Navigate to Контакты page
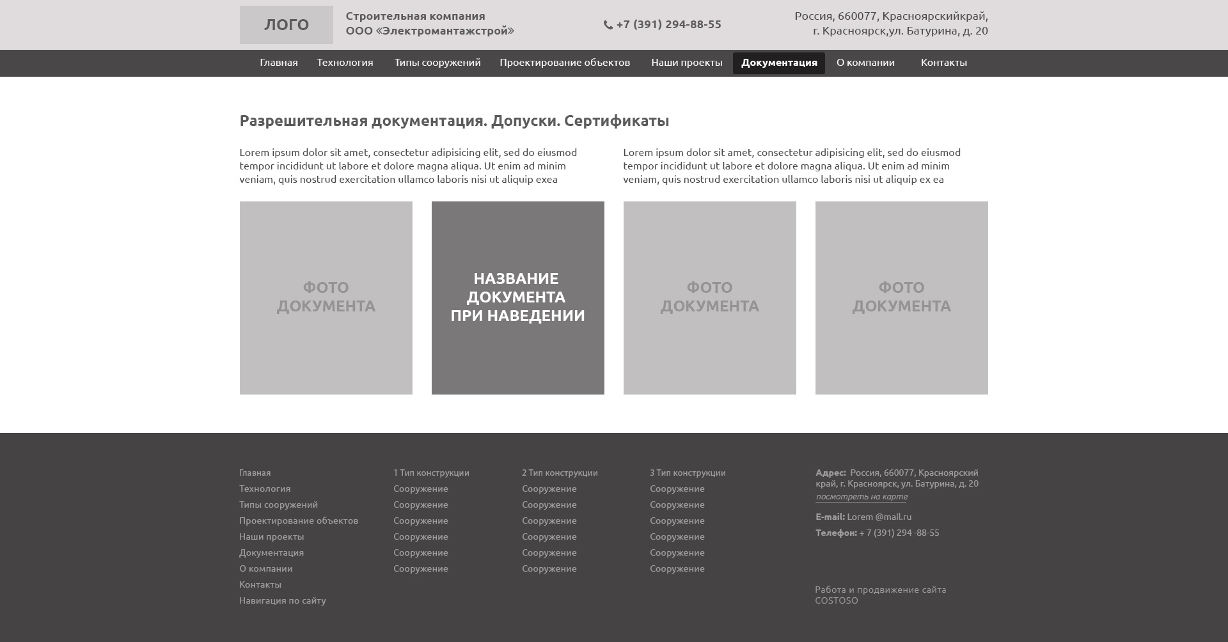The height and width of the screenshot is (642, 1228). (944, 63)
